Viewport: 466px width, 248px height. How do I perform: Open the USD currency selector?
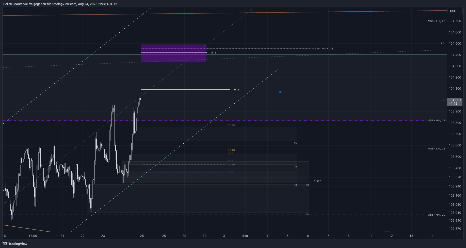(x=455, y=11)
